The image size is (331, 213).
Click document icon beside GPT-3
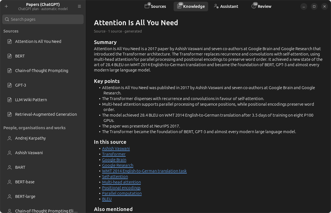click(10, 85)
